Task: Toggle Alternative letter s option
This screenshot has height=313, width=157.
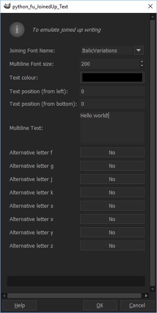Action: (112, 206)
